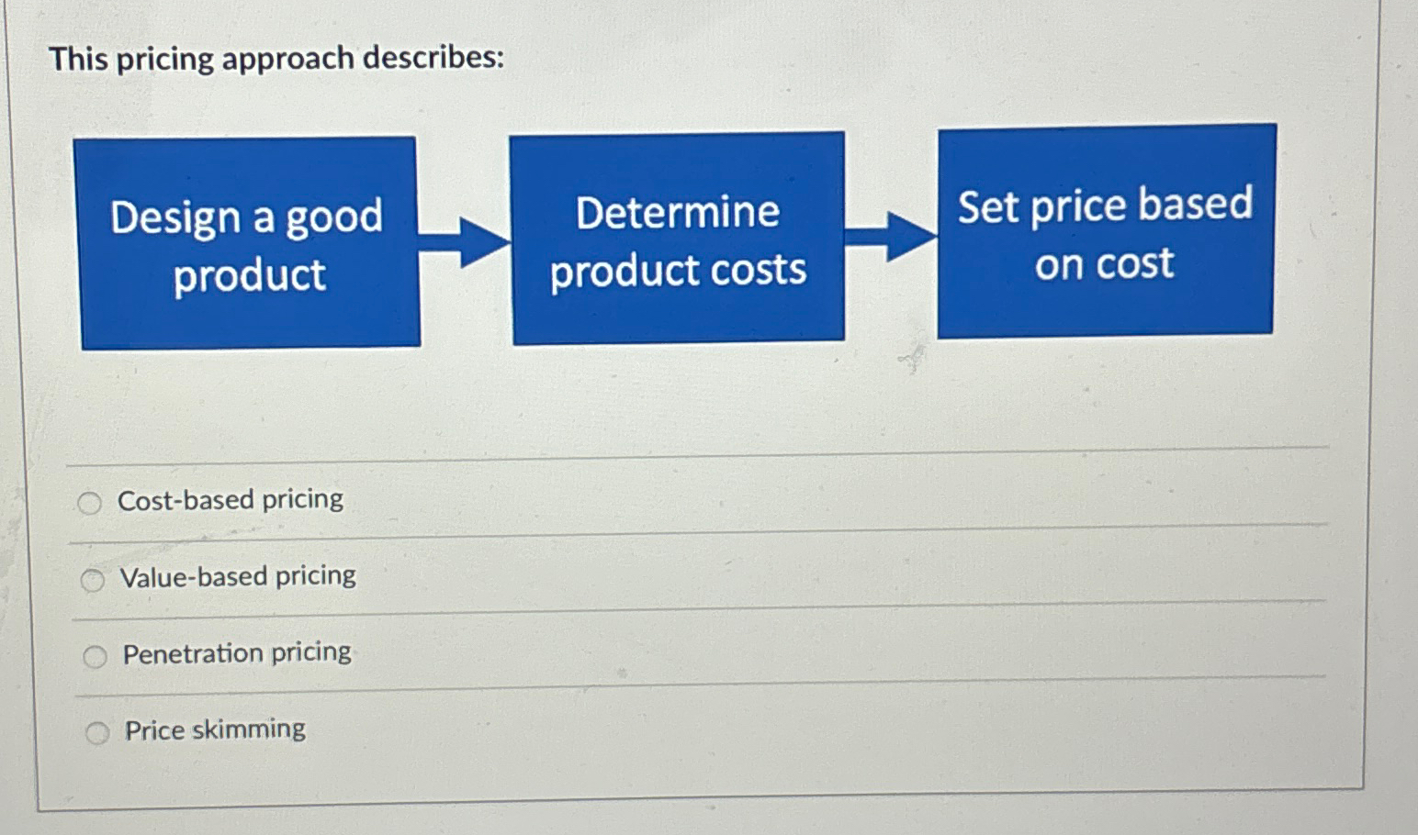1418x835 pixels.
Task: Click the question text 'This pricing approach describes:'
Action: click(x=276, y=59)
